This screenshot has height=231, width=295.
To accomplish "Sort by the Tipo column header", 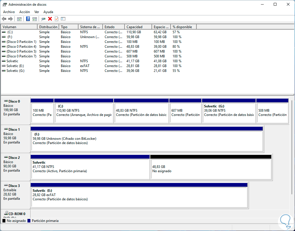I will click(x=69, y=27).
